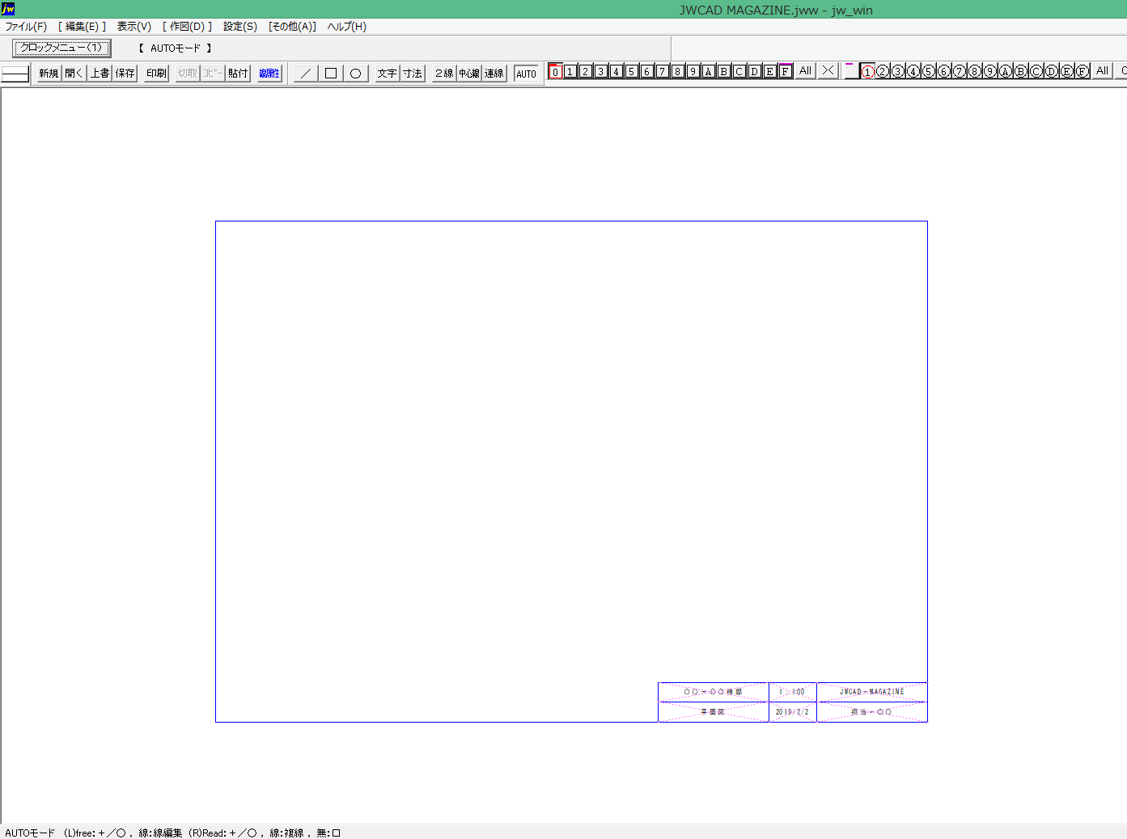Toggle layer 5 square button
The height and width of the screenshot is (839, 1127).
tap(631, 71)
